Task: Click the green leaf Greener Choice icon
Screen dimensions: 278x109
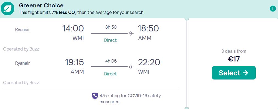Action: (x=7, y=9)
